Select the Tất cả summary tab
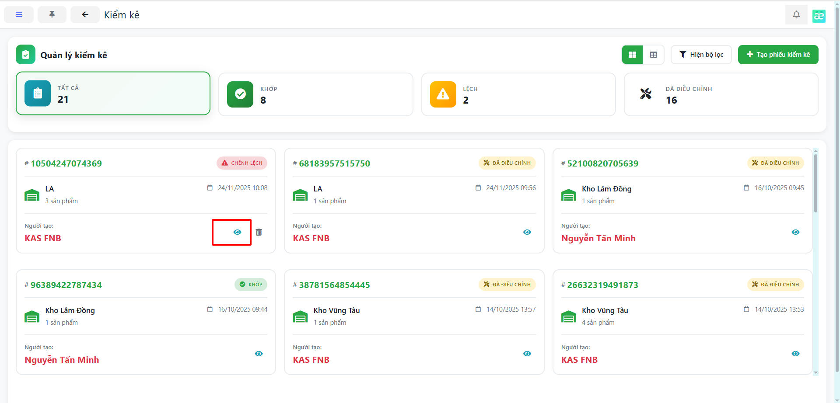840x403 pixels. pos(113,94)
